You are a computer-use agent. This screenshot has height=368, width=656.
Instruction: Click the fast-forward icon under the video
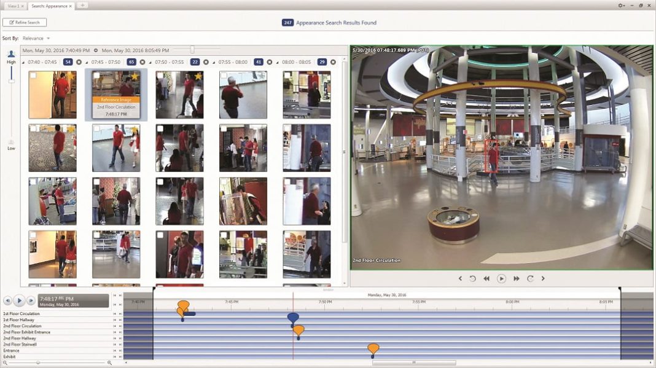[516, 278]
